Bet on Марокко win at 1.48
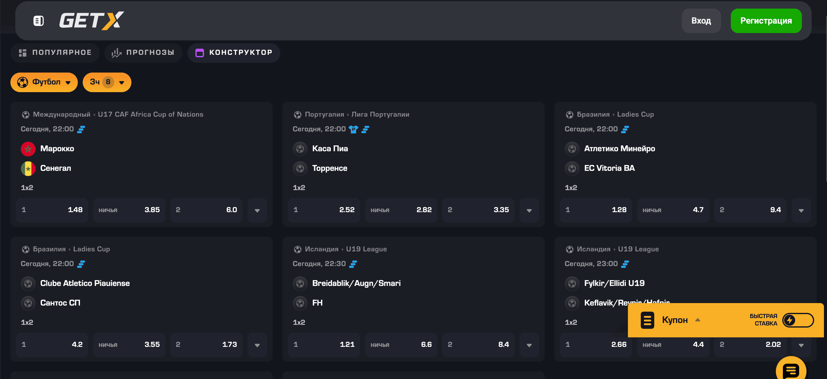Viewport: 827px width, 379px height. pos(52,210)
